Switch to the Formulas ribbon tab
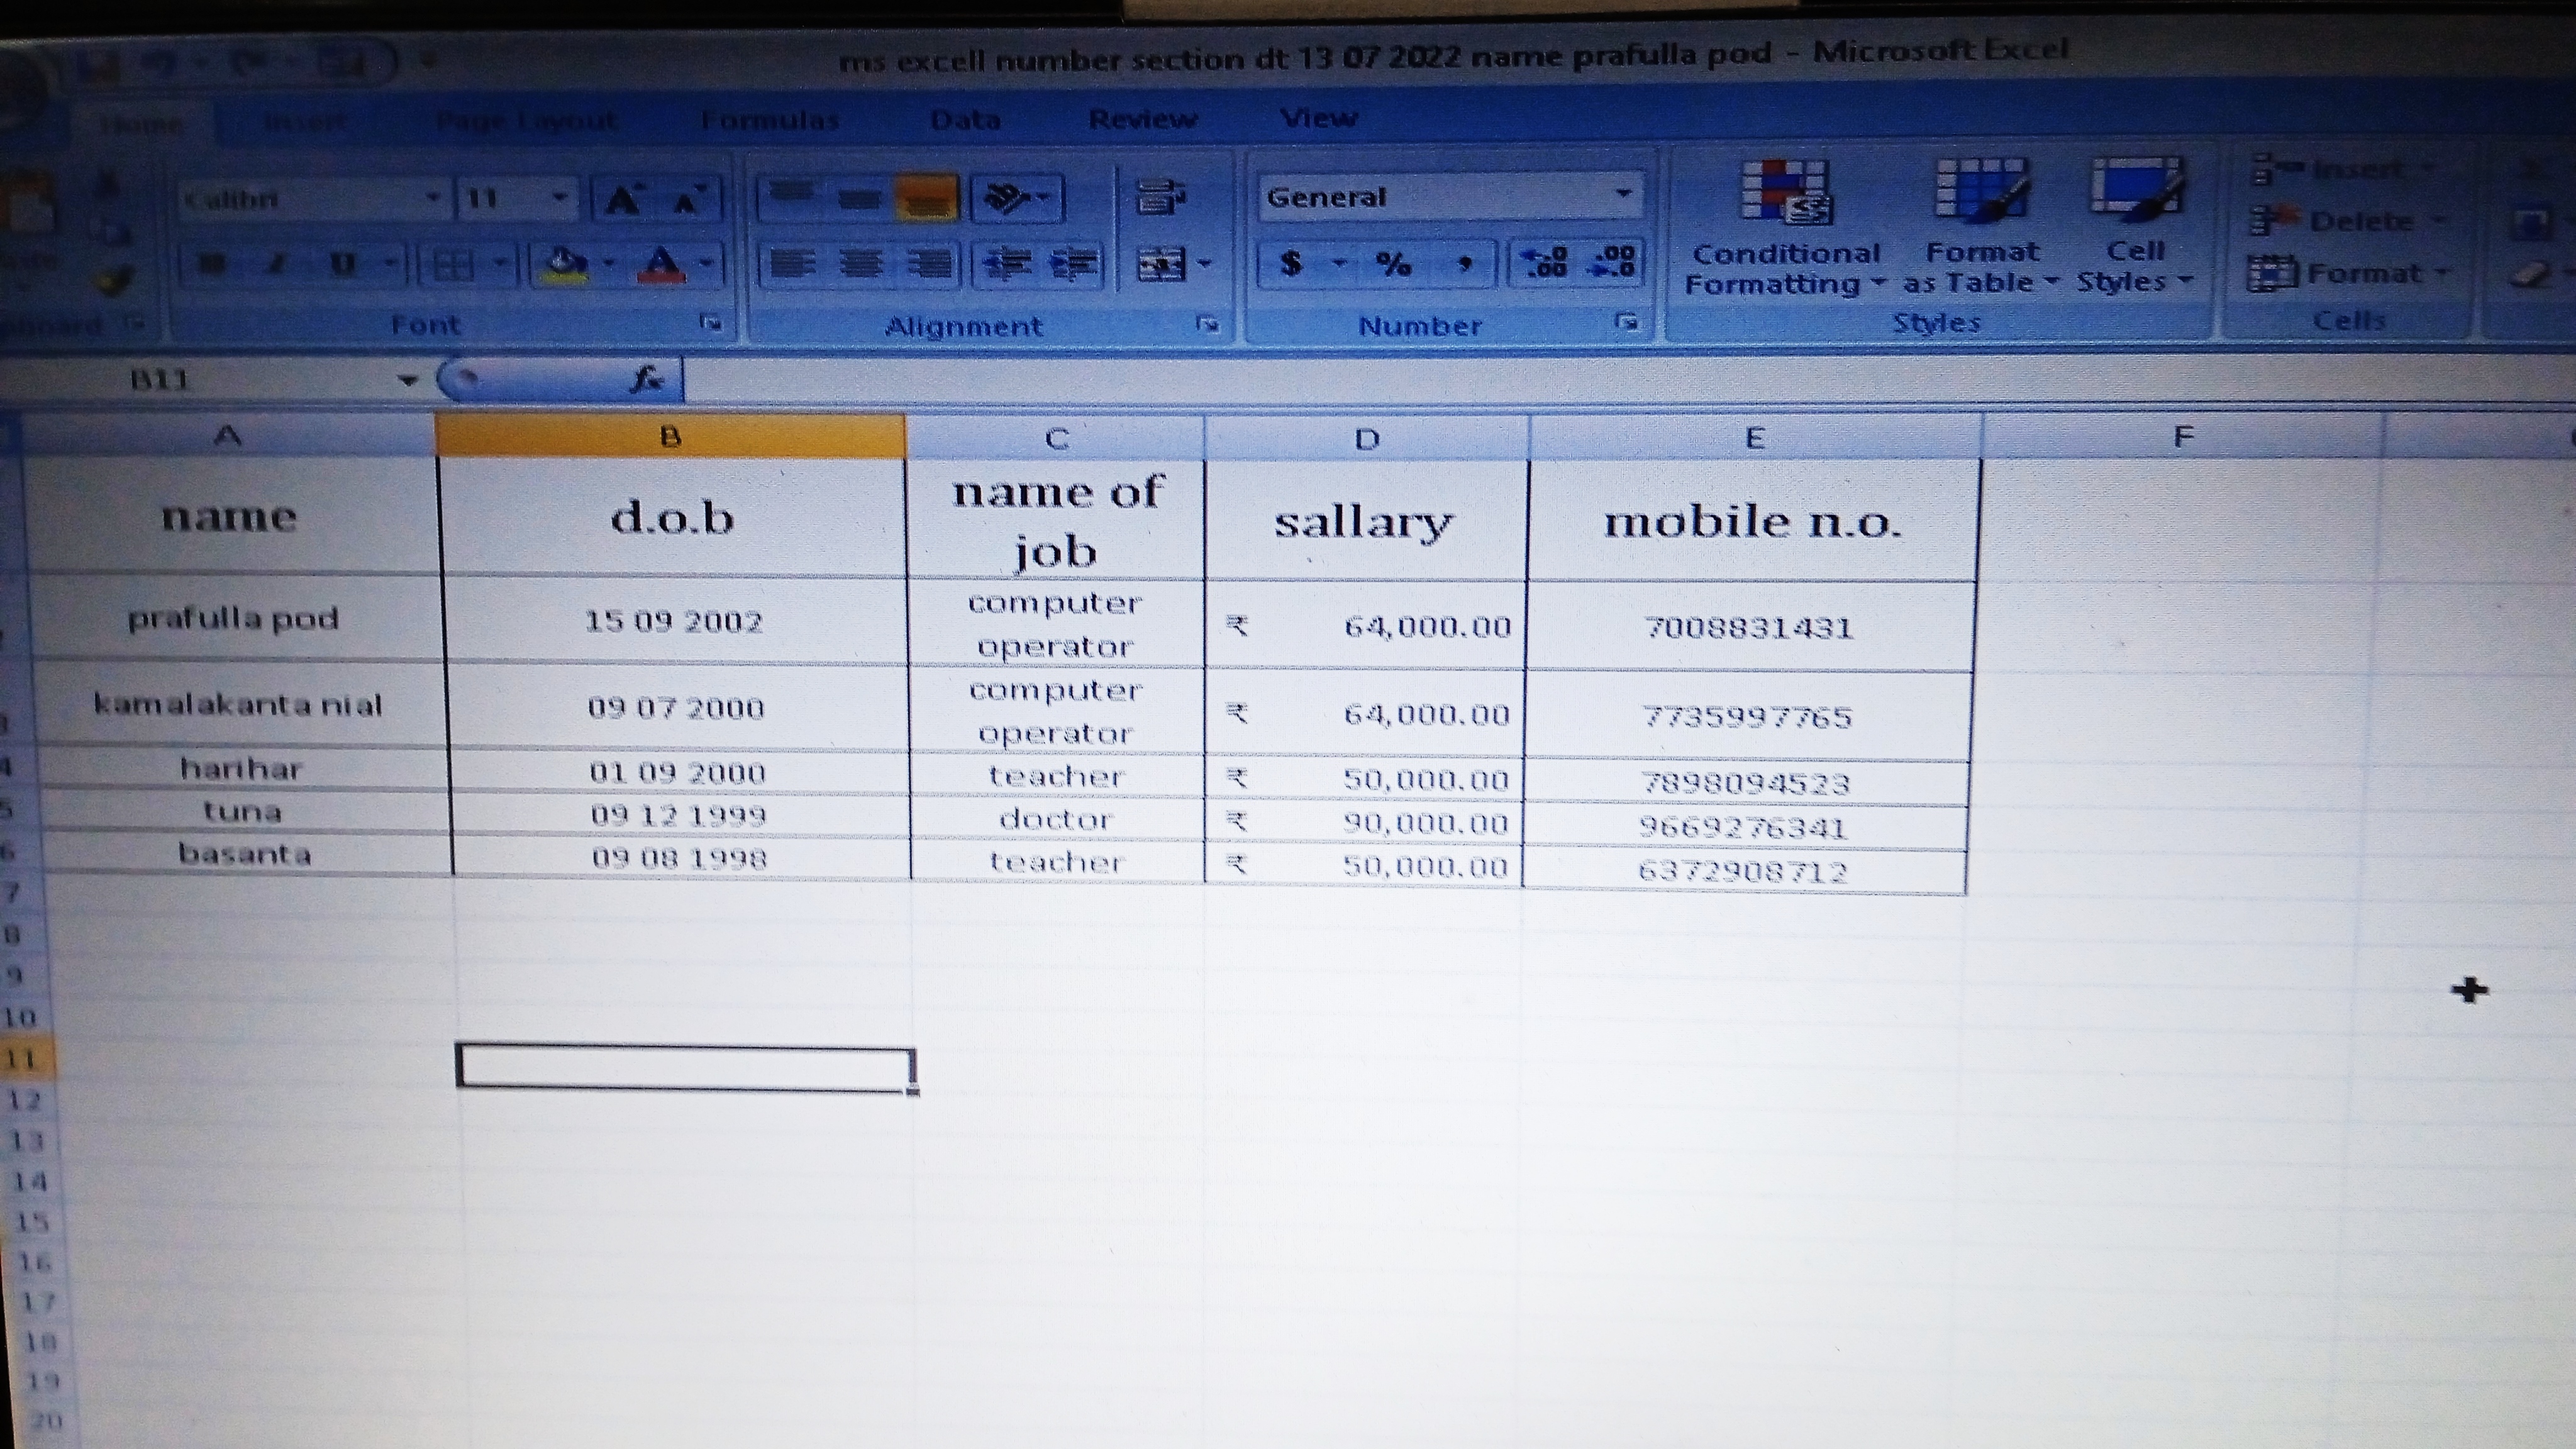 [x=769, y=121]
